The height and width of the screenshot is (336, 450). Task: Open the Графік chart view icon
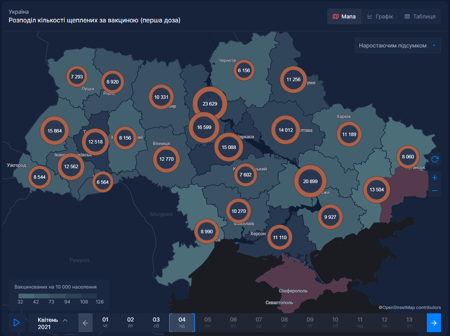point(370,16)
